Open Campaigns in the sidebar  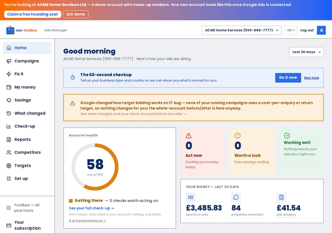[27, 61]
